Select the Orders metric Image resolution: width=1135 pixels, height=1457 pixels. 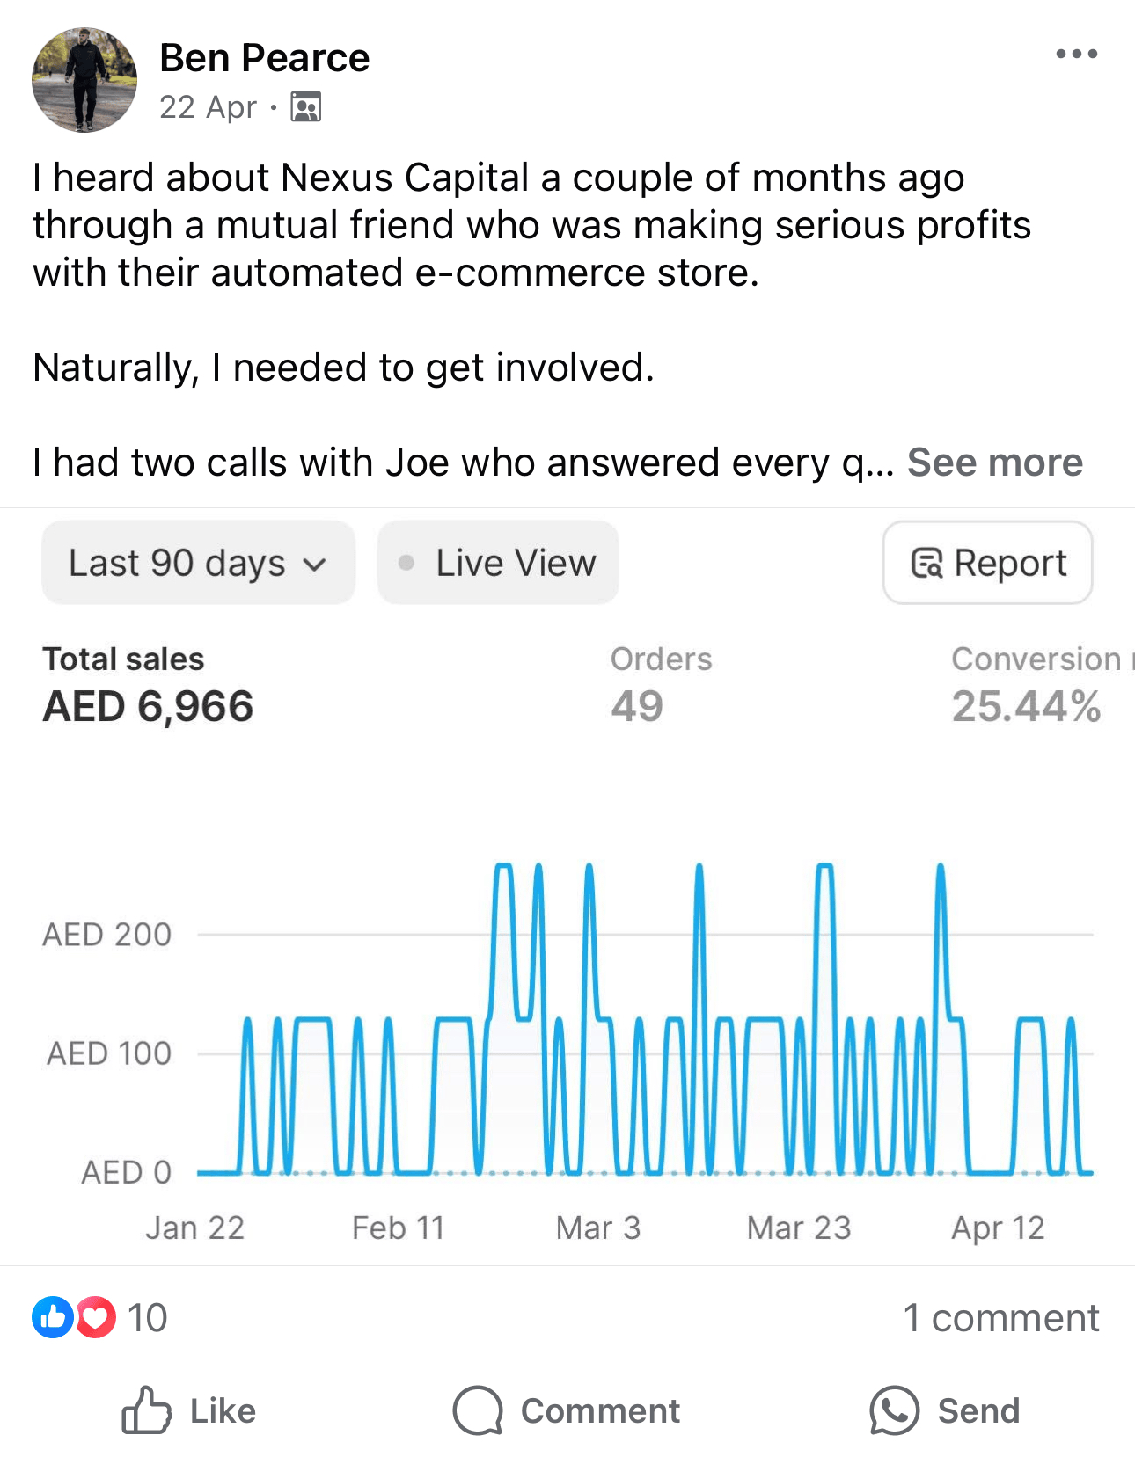[x=661, y=685]
